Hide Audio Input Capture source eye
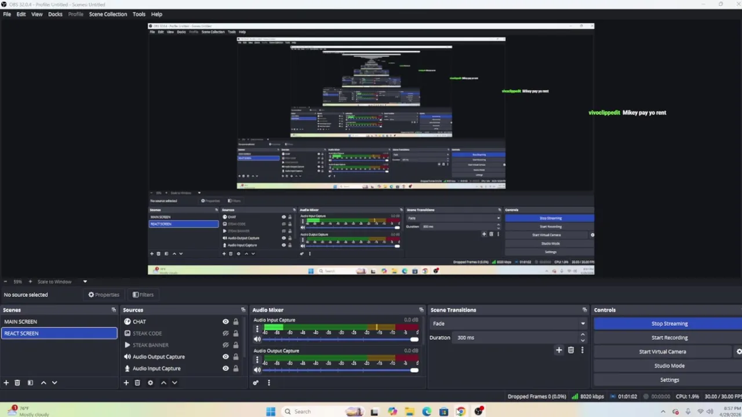 (225, 368)
